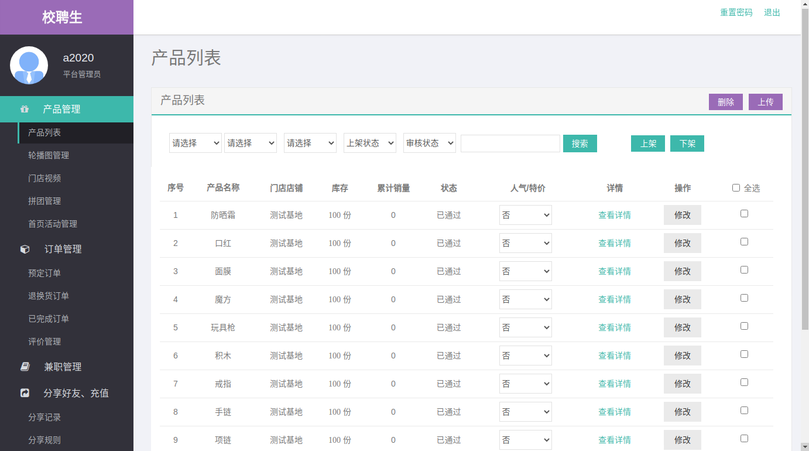Click the search keyword text field
The image size is (809, 451).
[x=510, y=143]
